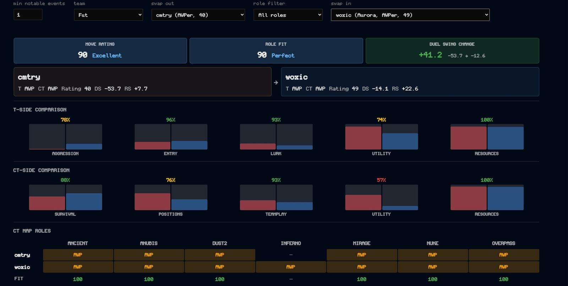Open the role filter All roles dropdown
Image resolution: width=568 pixels, height=286 pixels.
pyautogui.click(x=288, y=15)
